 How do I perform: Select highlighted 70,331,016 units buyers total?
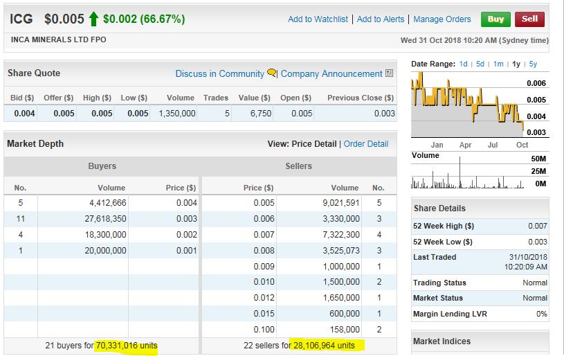(x=127, y=346)
